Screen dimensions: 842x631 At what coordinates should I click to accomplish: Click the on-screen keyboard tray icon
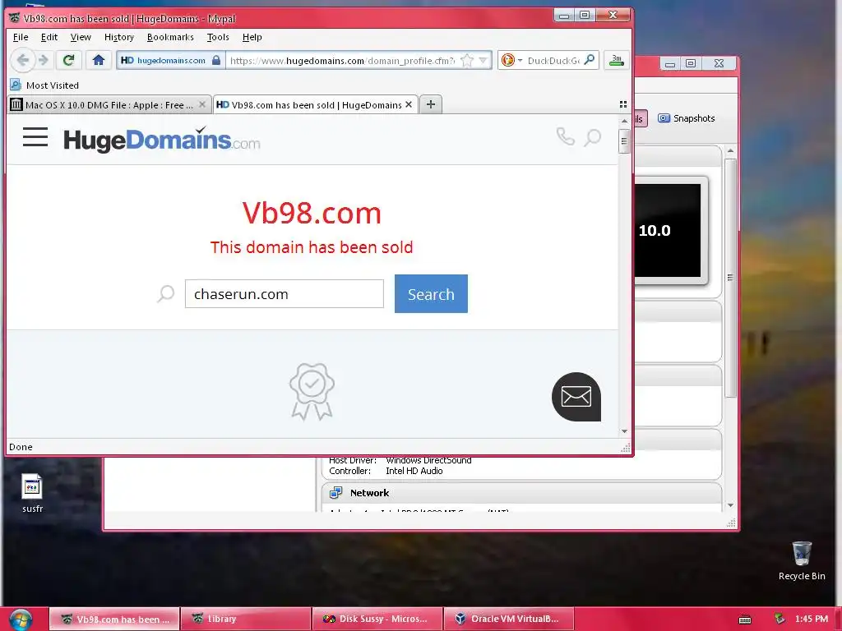[745, 619]
